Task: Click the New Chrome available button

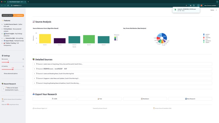Action: coord(210,5)
